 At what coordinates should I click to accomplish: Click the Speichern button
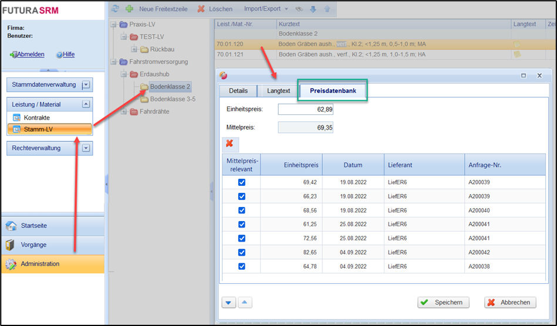pyautogui.click(x=444, y=303)
